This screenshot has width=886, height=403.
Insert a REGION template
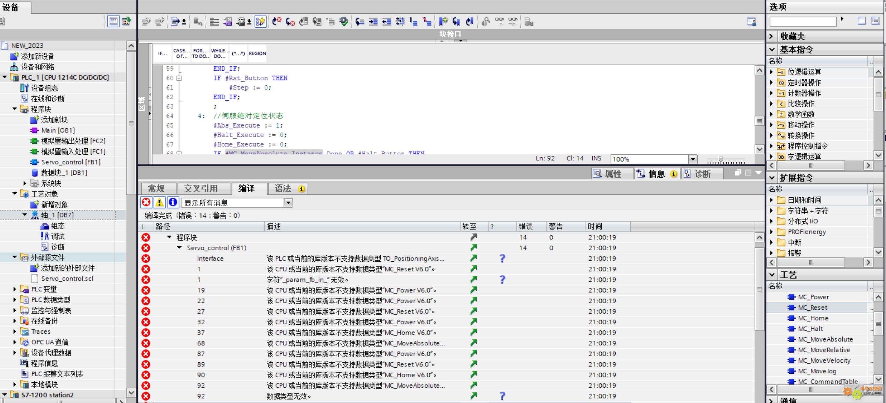pos(257,53)
